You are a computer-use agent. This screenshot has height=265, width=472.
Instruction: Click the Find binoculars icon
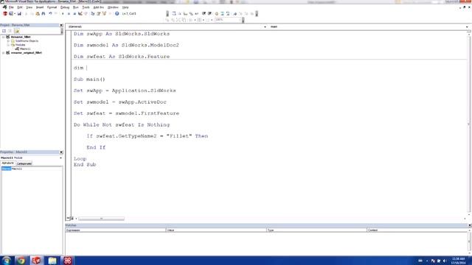tap(44, 13)
